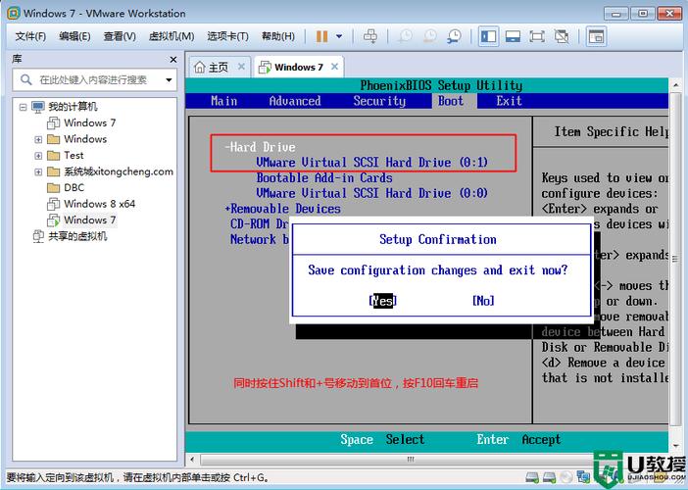Click the VM vertical scrollbar thumb
Viewport: 688px width, 490px height.
[675, 259]
